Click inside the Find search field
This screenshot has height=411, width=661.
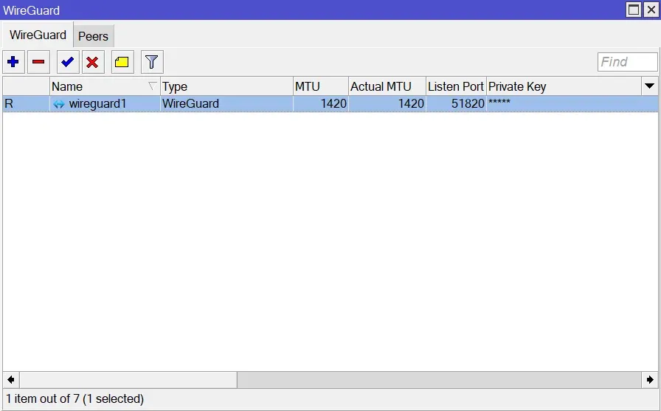(627, 62)
